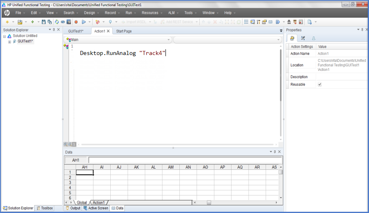Toggle the Reusable checkbox
Screen dimensions: 369x213
point(320,84)
